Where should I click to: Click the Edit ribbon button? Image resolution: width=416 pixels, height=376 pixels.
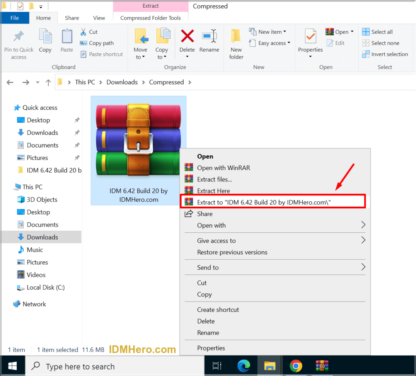(x=336, y=43)
